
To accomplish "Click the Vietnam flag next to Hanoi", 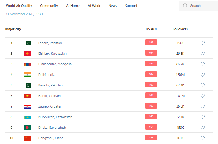I will [27, 96].
